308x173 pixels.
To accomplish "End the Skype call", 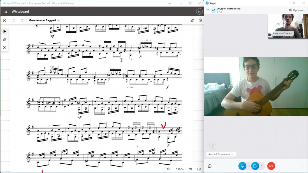I will 271,166.
